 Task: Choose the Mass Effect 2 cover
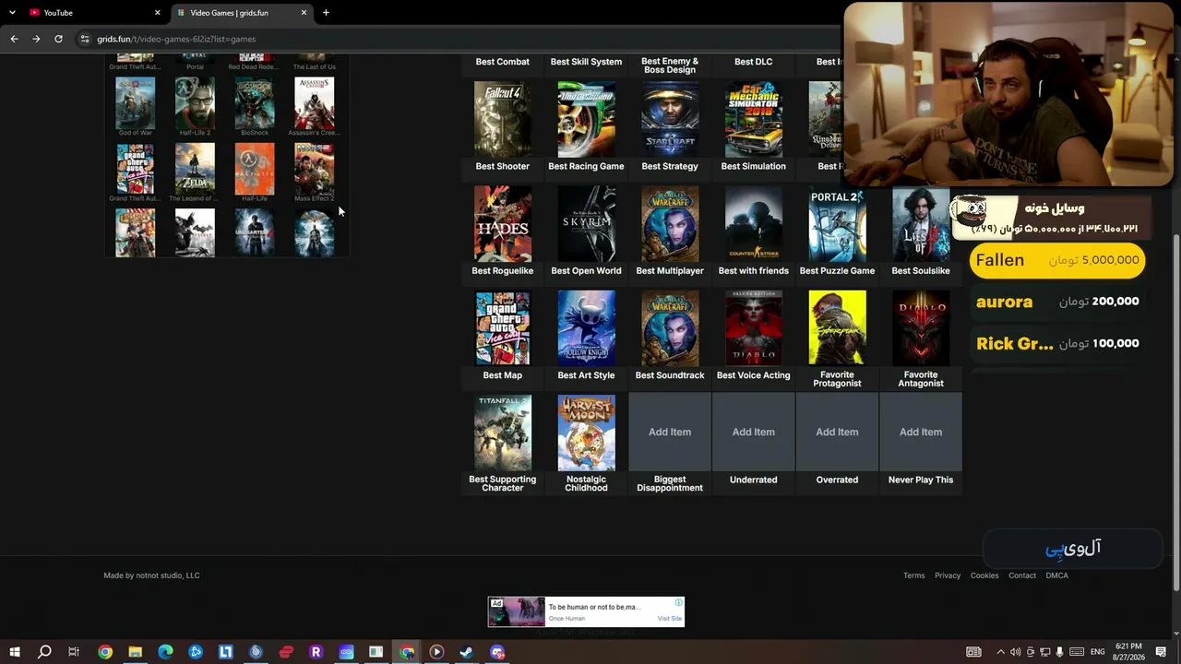tap(314, 168)
